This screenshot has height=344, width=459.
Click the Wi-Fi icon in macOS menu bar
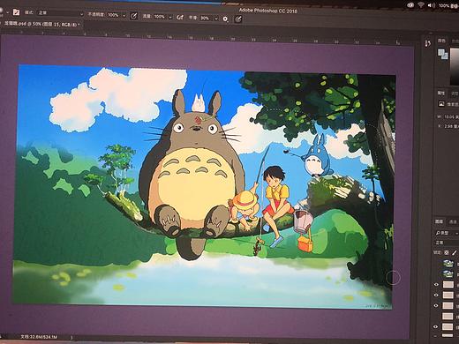(420, 4)
